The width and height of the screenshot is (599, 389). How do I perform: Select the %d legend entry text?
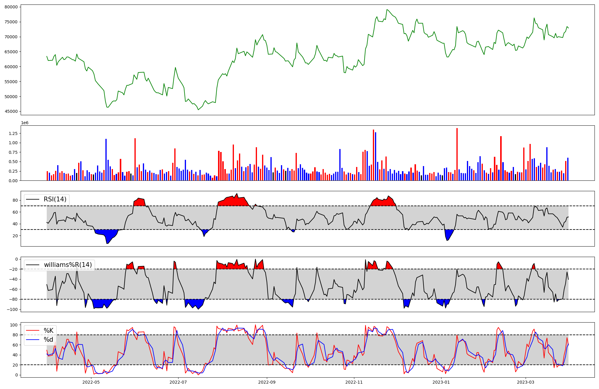[49, 339]
